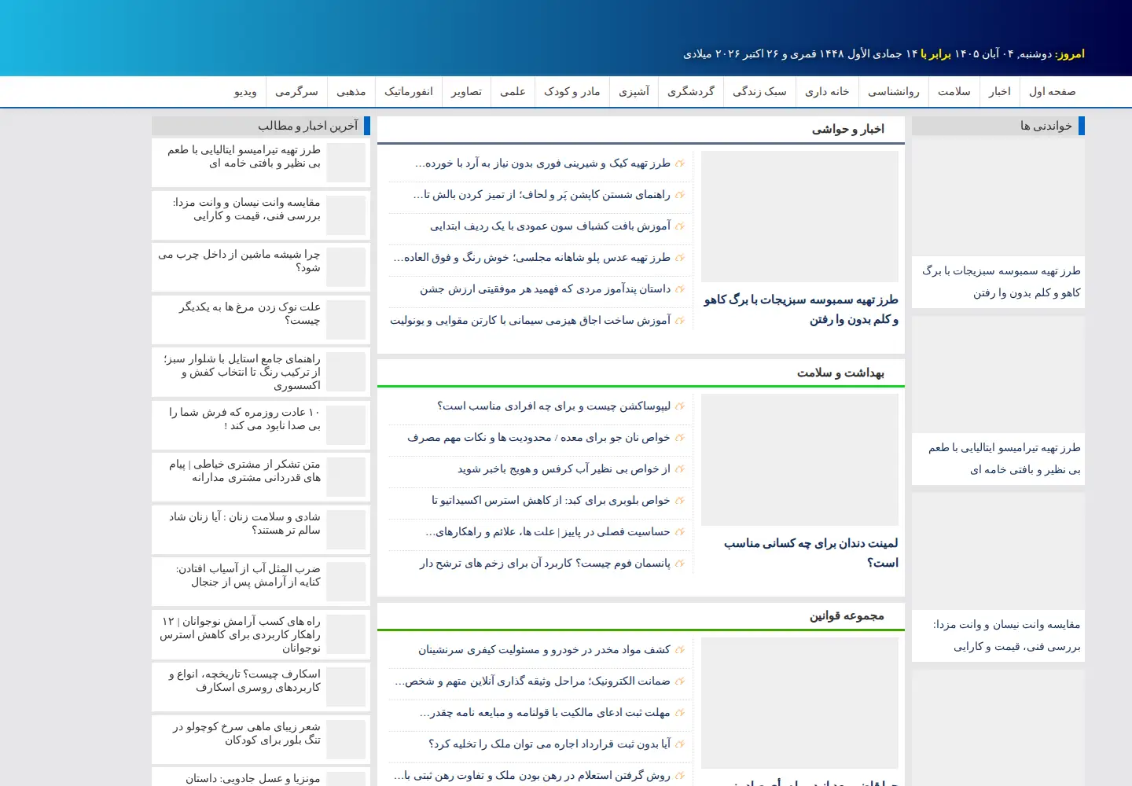
Task: Open چرا شیشه ماشین از داخل چرب می شود
Action: click(239, 261)
